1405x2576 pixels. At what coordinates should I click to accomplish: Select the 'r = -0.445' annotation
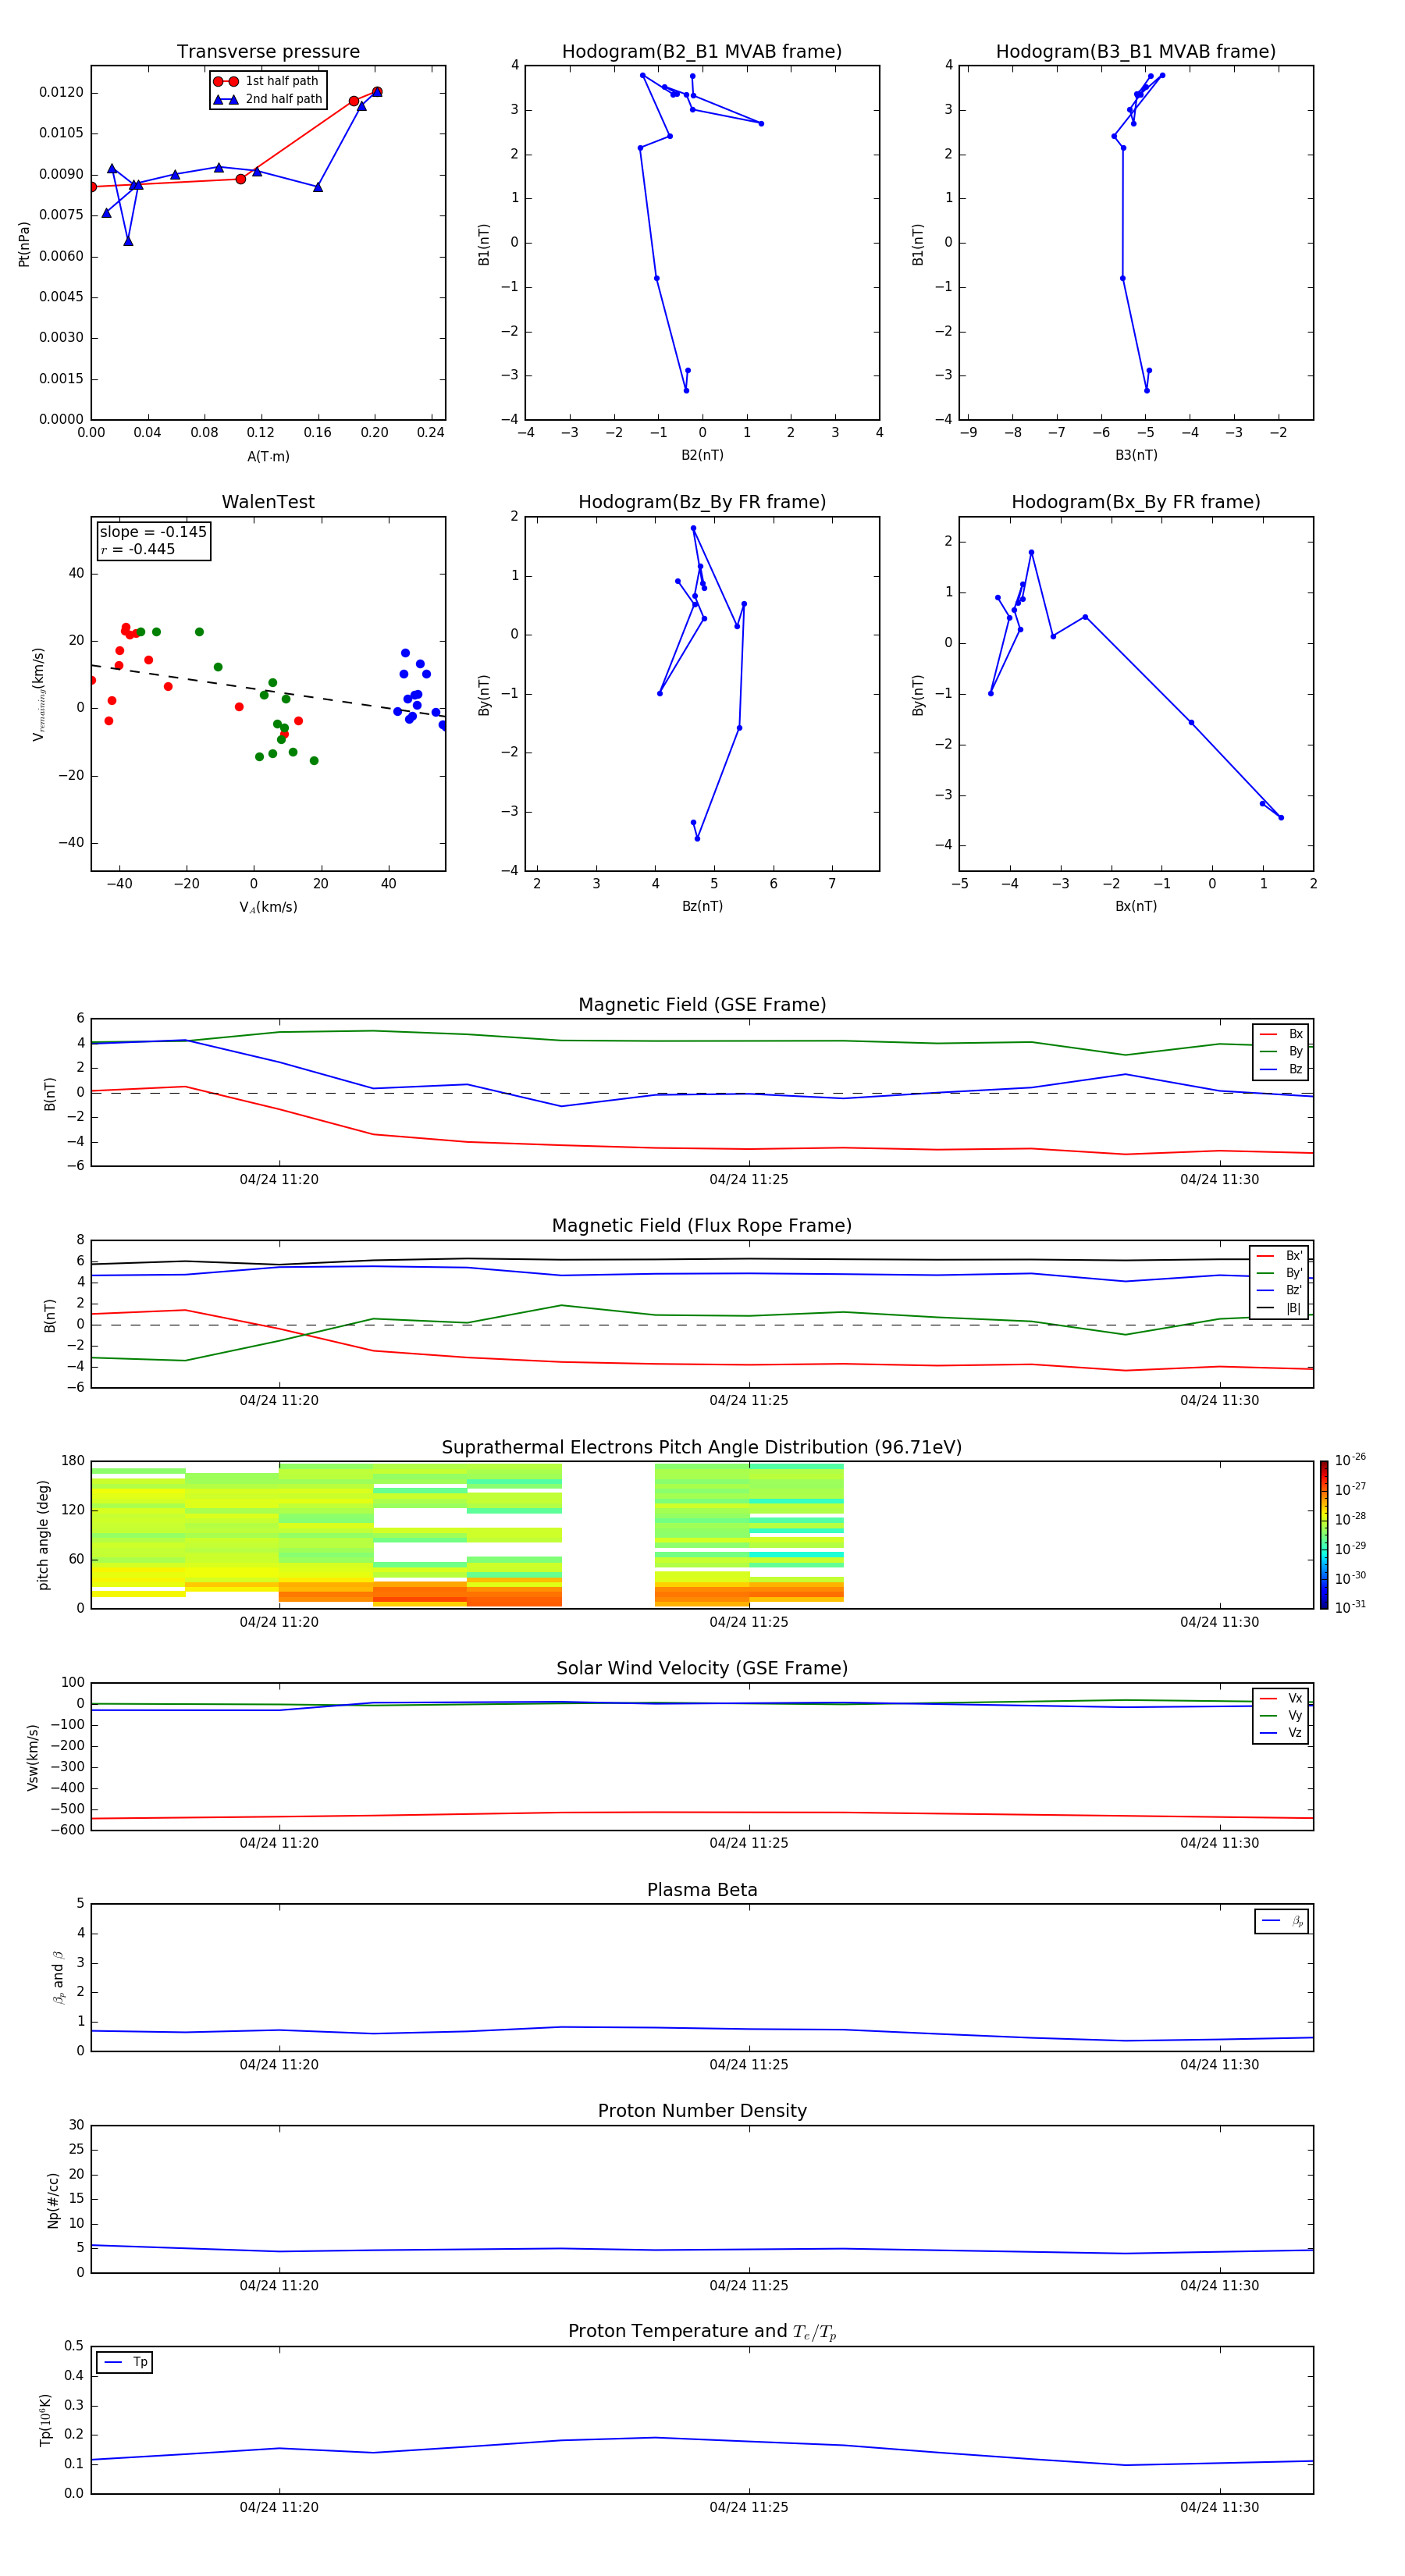(x=137, y=549)
